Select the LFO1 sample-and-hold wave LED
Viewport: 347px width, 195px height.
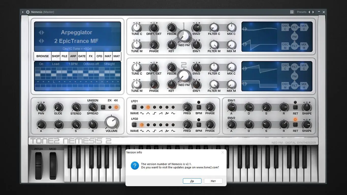click(x=167, y=107)
